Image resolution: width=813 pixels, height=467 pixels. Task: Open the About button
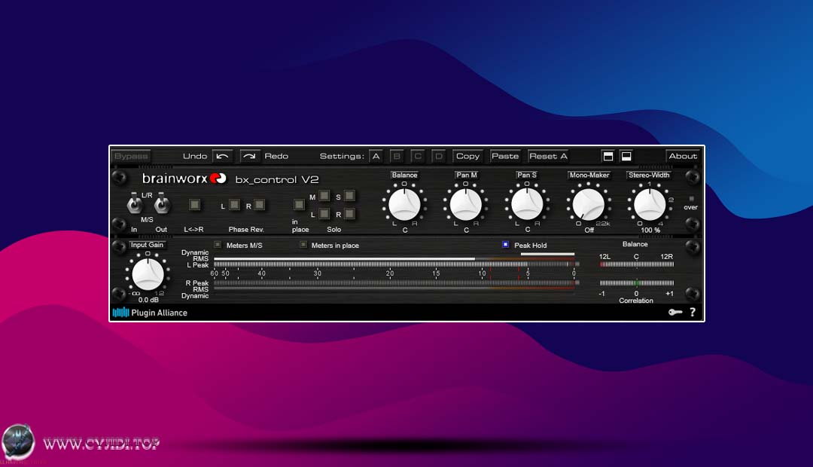(683, 156)
